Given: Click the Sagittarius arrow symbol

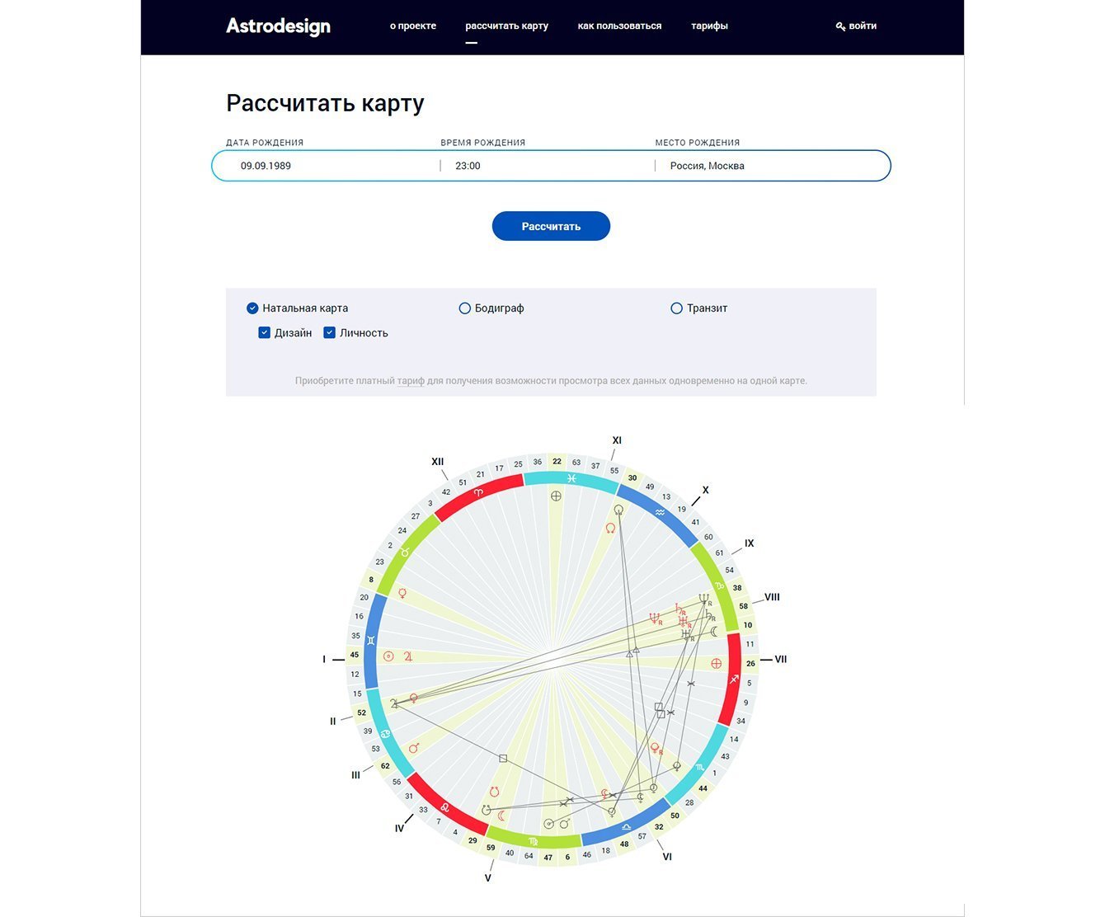Looking at the screenshot, I should pos(734,680).
